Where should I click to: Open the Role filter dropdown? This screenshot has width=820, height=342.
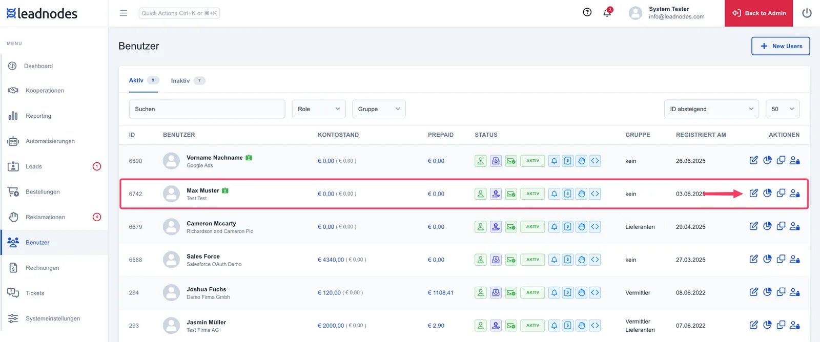click(x=319, y=109)
